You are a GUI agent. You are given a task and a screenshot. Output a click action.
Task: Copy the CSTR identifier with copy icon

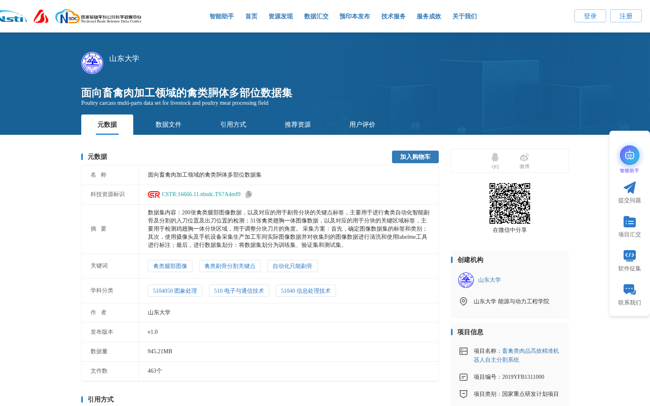point(249,194)
